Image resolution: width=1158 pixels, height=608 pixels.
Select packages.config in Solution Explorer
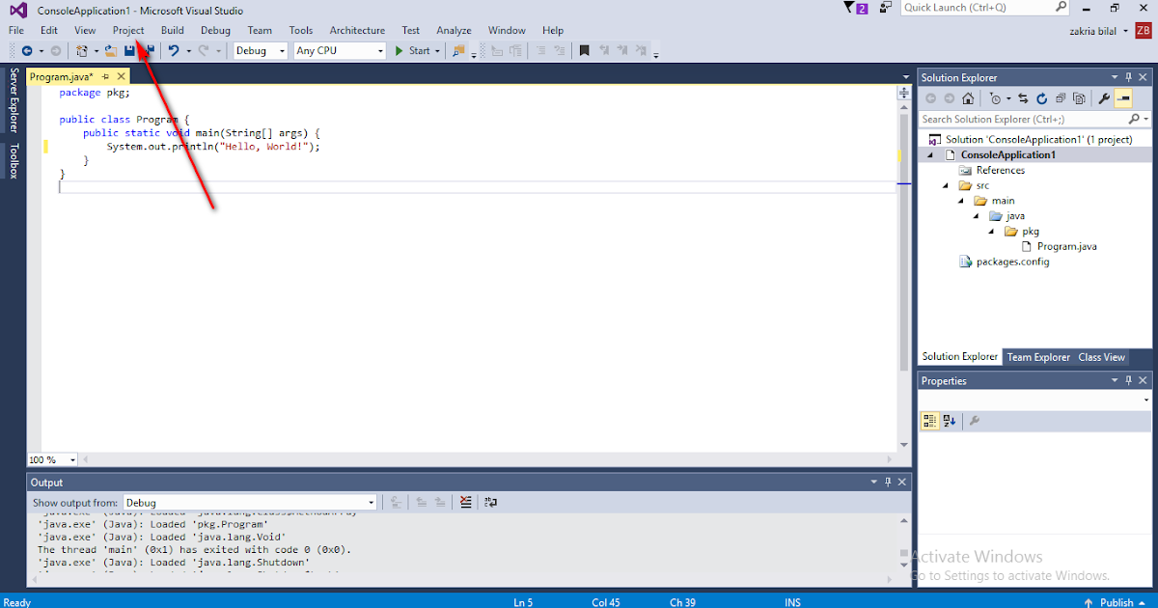[x=1012, y=262]
